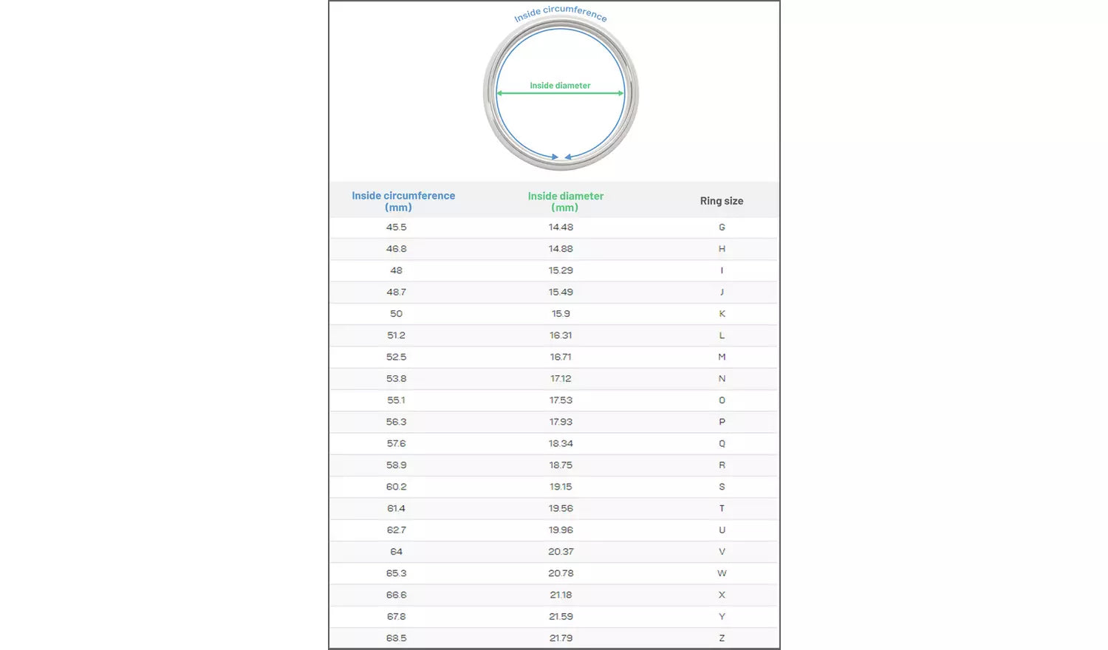Select diameter value 15.9
Screen dimensions: 1108x650
(x=561, y=314)
